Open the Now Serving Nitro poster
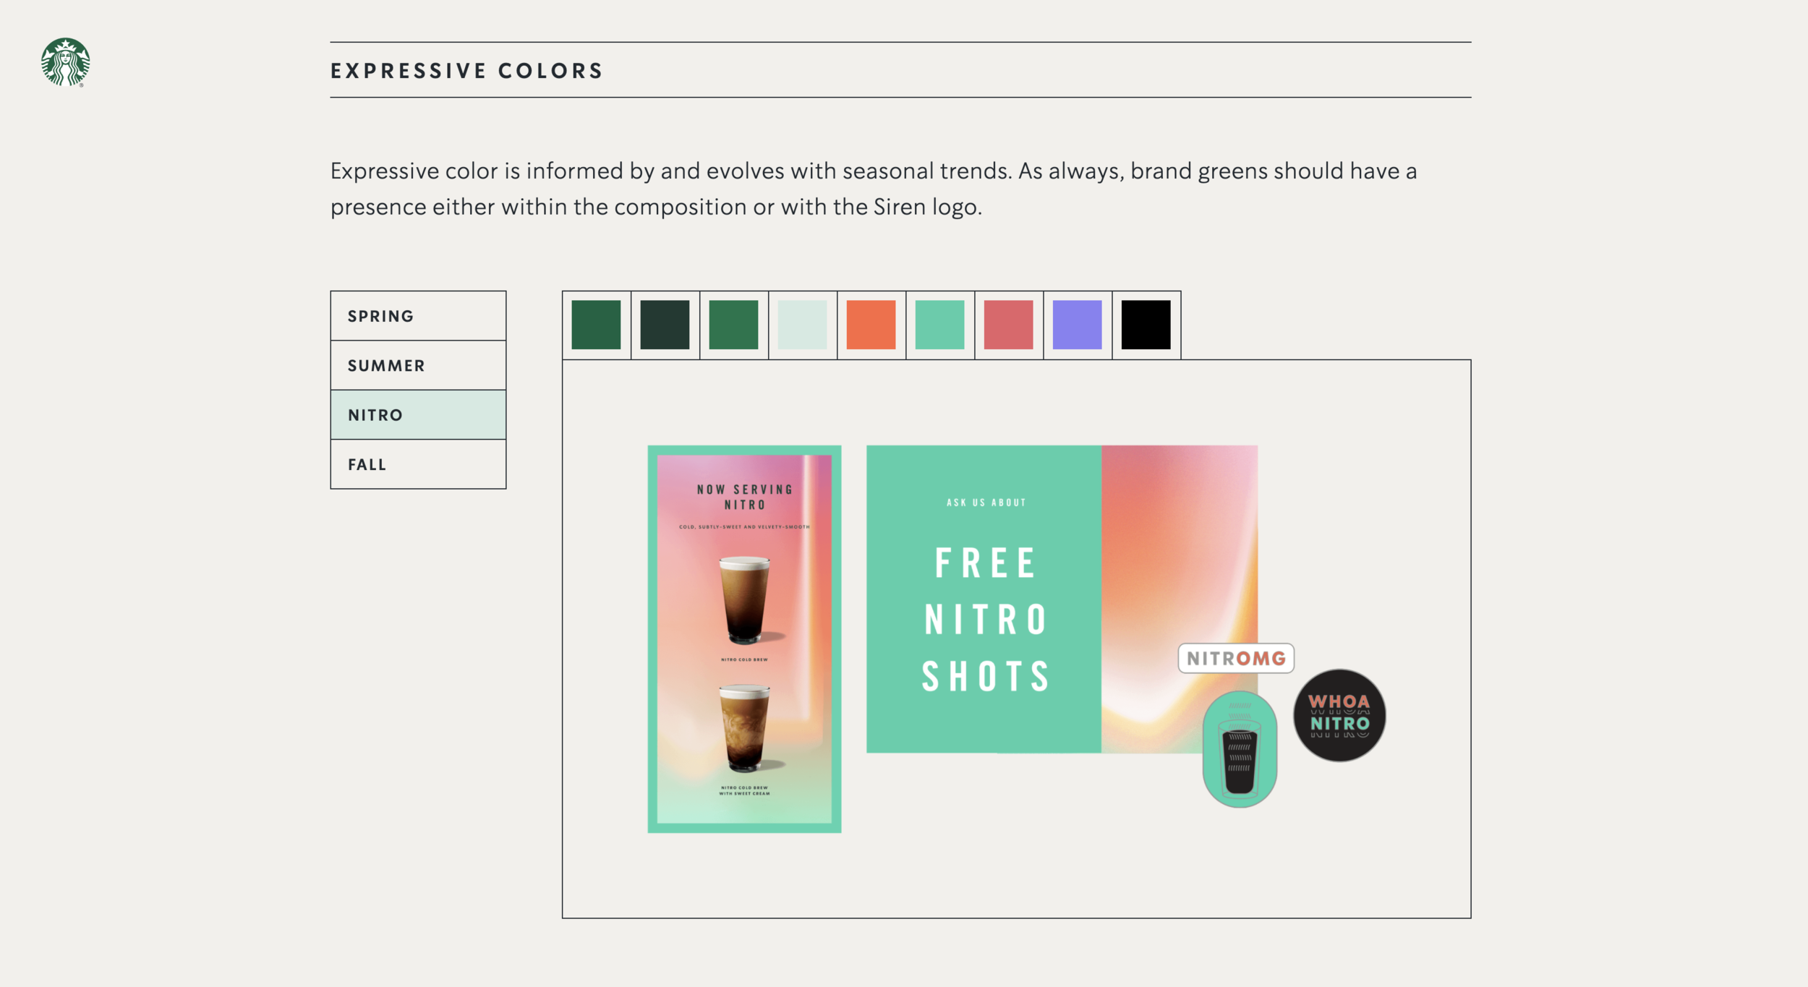The image size is (1808, 987). (x=744, y=639)
